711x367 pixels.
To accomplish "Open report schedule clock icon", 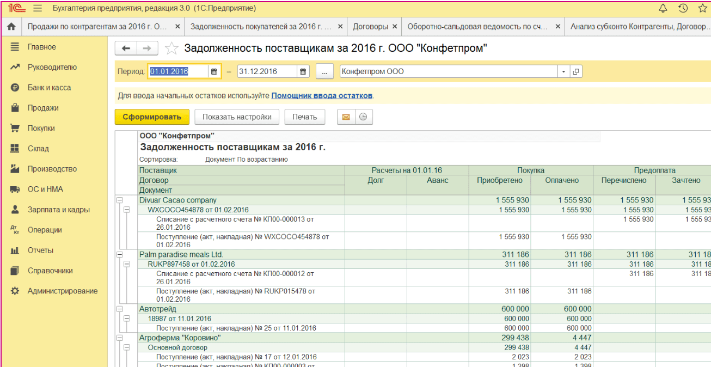I will click(x=363, y=117).
